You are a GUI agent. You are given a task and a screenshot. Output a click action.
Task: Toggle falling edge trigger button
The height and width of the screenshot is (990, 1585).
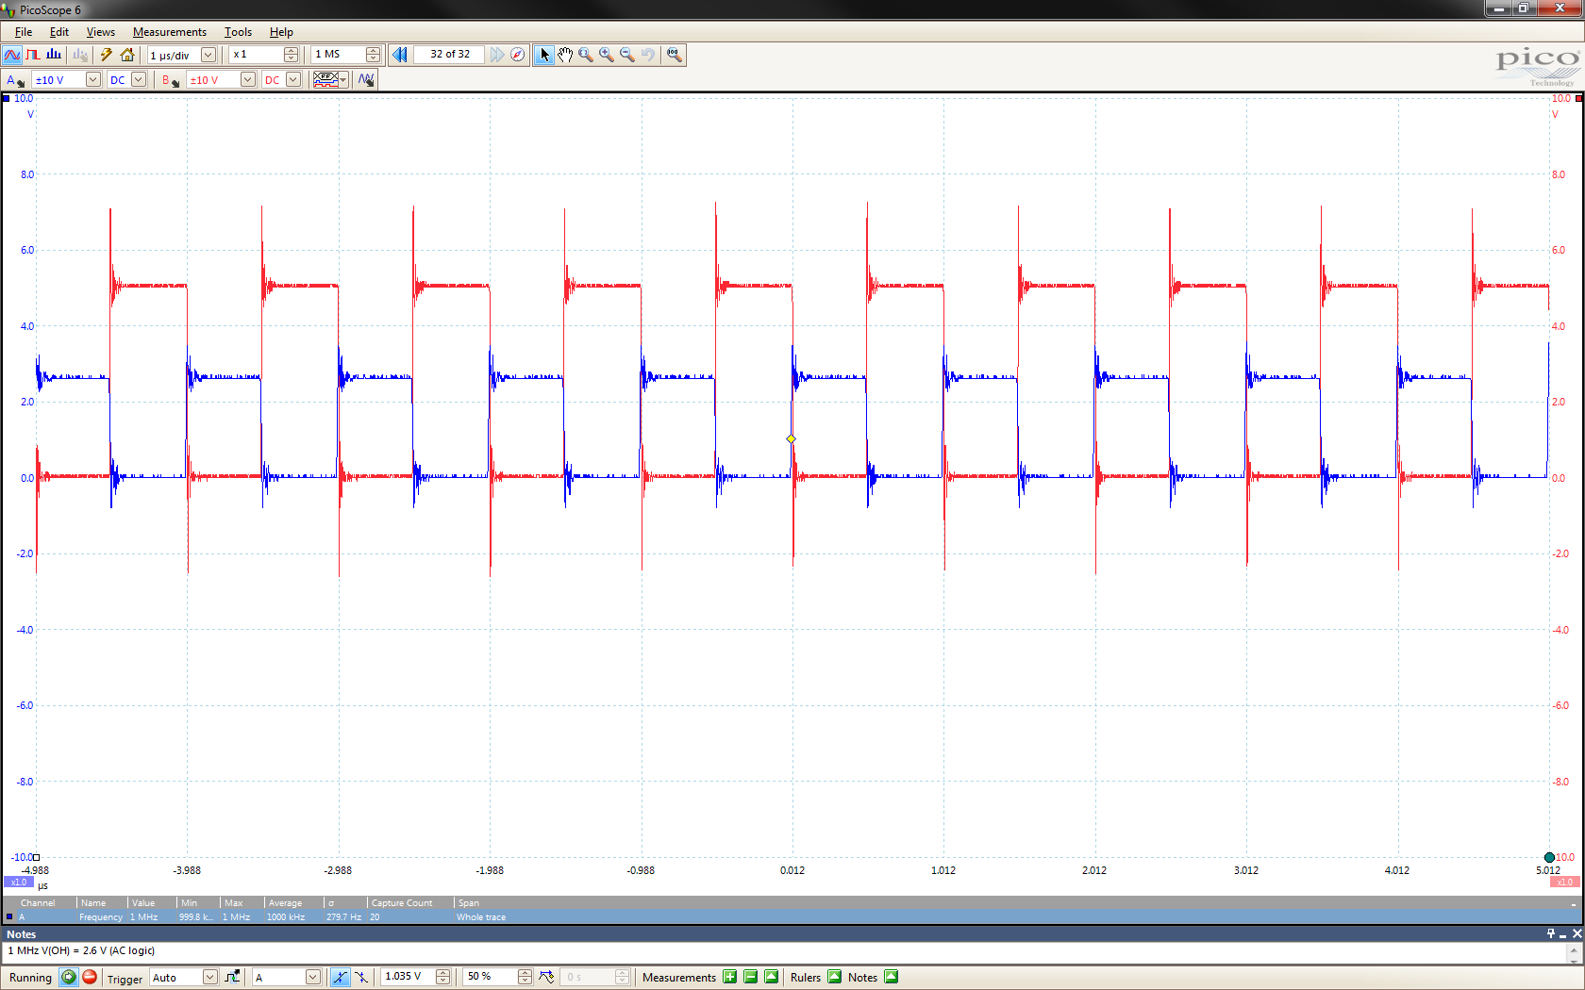(x=361, y=977)
